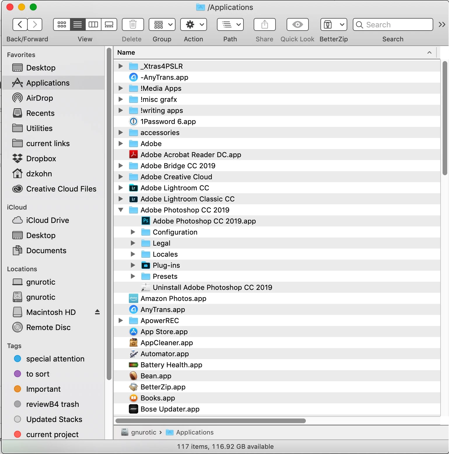Viewport: 449px width, 454px height.
Task: Open the Path dropdown menu
Action: coord(230,24)
